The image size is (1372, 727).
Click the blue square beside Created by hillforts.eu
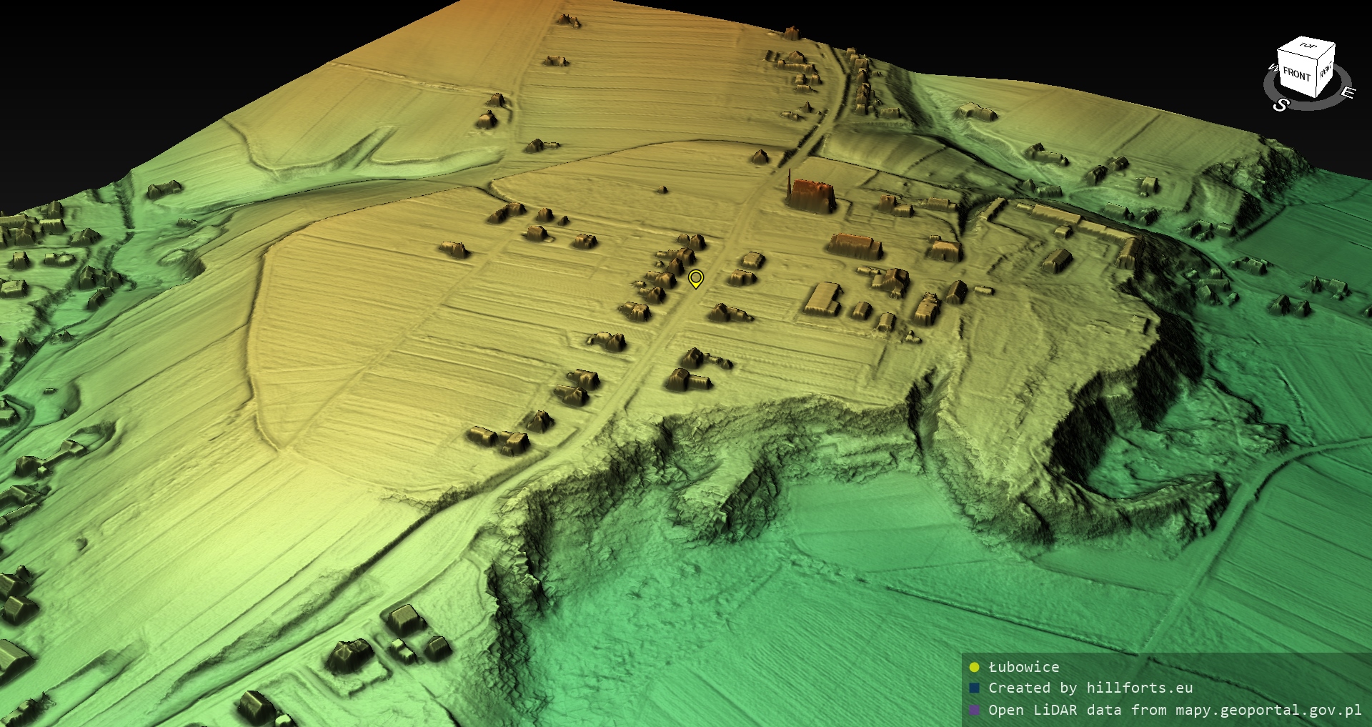(x=974, y=688)
